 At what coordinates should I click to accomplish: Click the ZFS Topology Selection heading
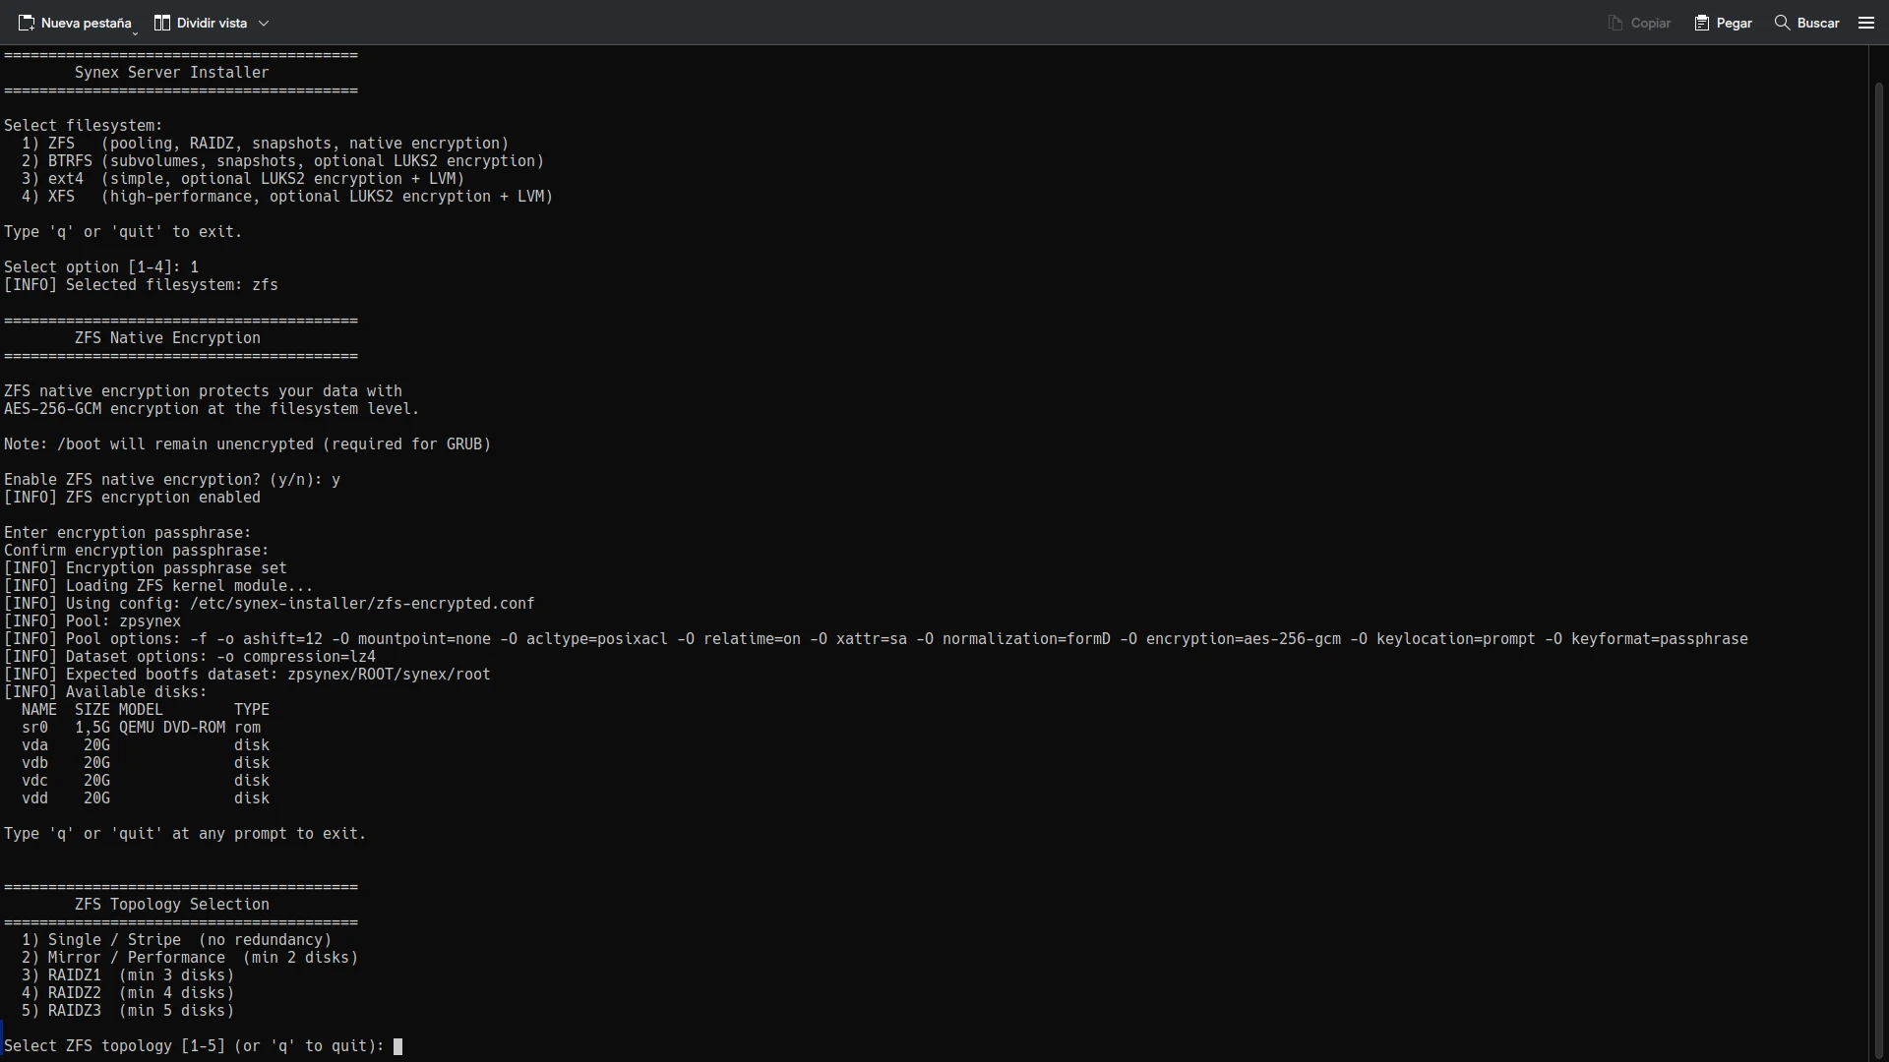[171, 905]
